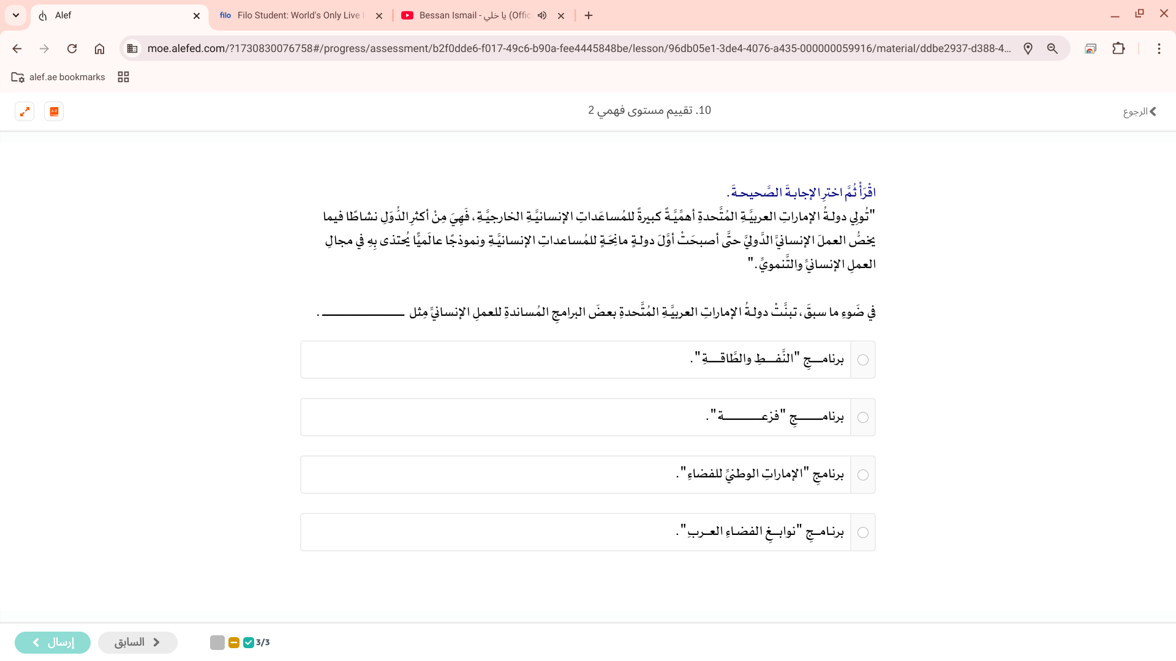Click the orange fullscreen expand icon
1176x661 pixels.
click(x=24, y=111)
